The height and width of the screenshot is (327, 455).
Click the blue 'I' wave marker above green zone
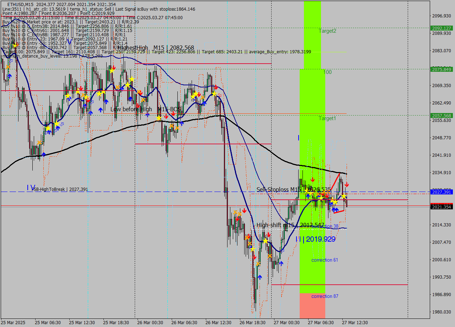tap(299, 137)
